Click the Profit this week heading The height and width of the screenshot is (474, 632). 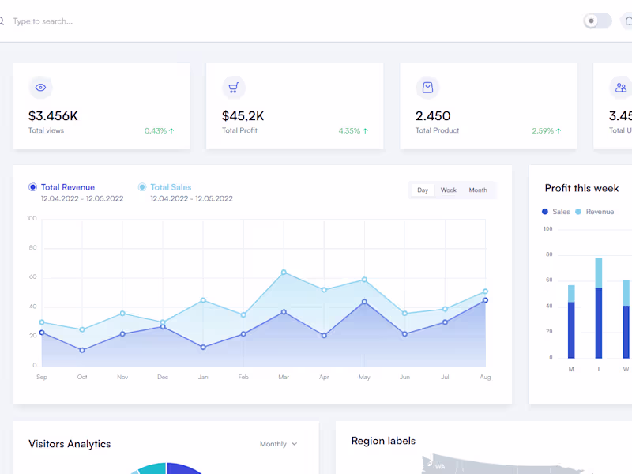click(581, 188)
